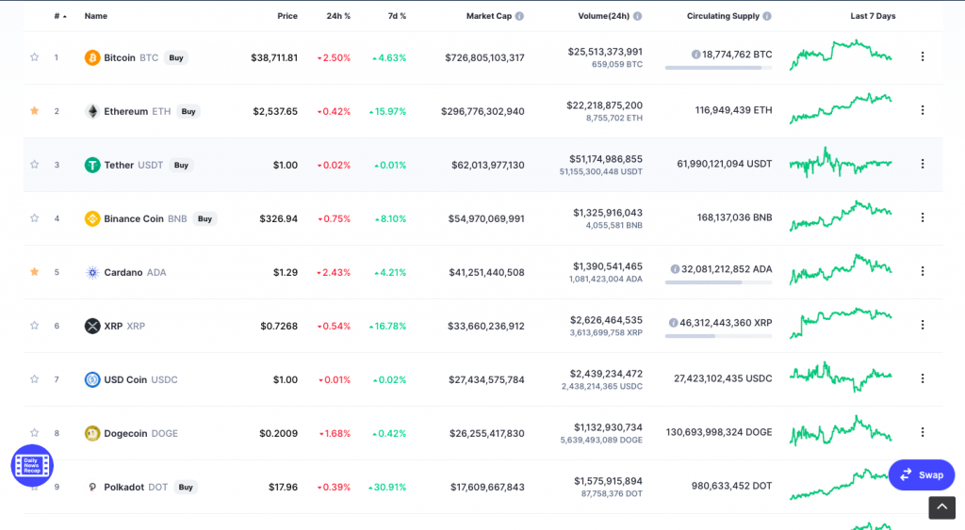Viewport: 965px width, 530px height.
Task: Open Cardano row more options menu
Action: (x=922, y=271)
